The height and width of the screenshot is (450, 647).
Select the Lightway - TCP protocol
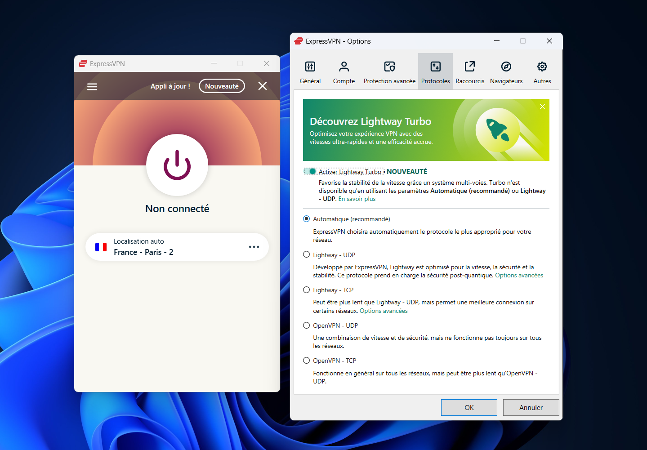tap(306, 290)
